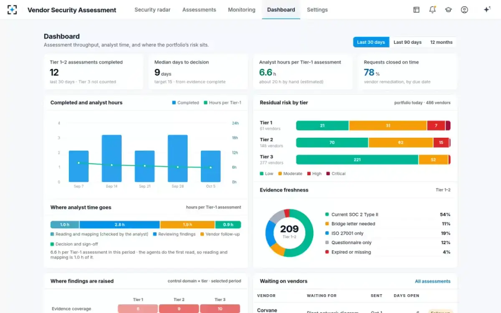Click Tier 3 Evidence coverage cell 10
Image resolution: width=501 pixels, height=313 pixels.
220,309
